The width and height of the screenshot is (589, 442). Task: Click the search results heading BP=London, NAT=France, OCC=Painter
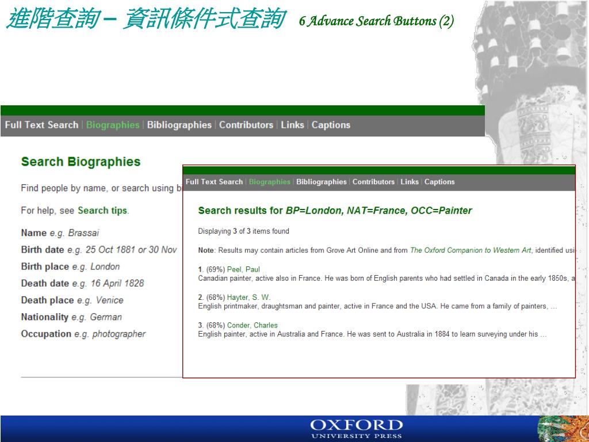[335, 211]
